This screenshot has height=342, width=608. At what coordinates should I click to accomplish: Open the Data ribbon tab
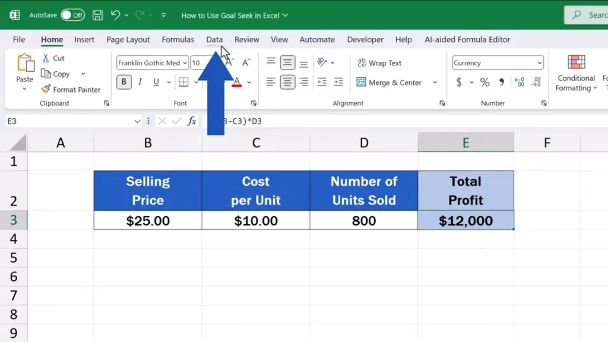214,40
